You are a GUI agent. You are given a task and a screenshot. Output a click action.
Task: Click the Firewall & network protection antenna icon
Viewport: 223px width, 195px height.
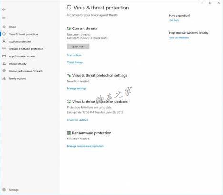(x=4, y=49)
